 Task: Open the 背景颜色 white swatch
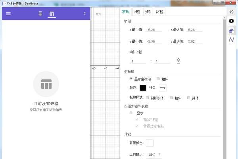click(x=150, y=143)
